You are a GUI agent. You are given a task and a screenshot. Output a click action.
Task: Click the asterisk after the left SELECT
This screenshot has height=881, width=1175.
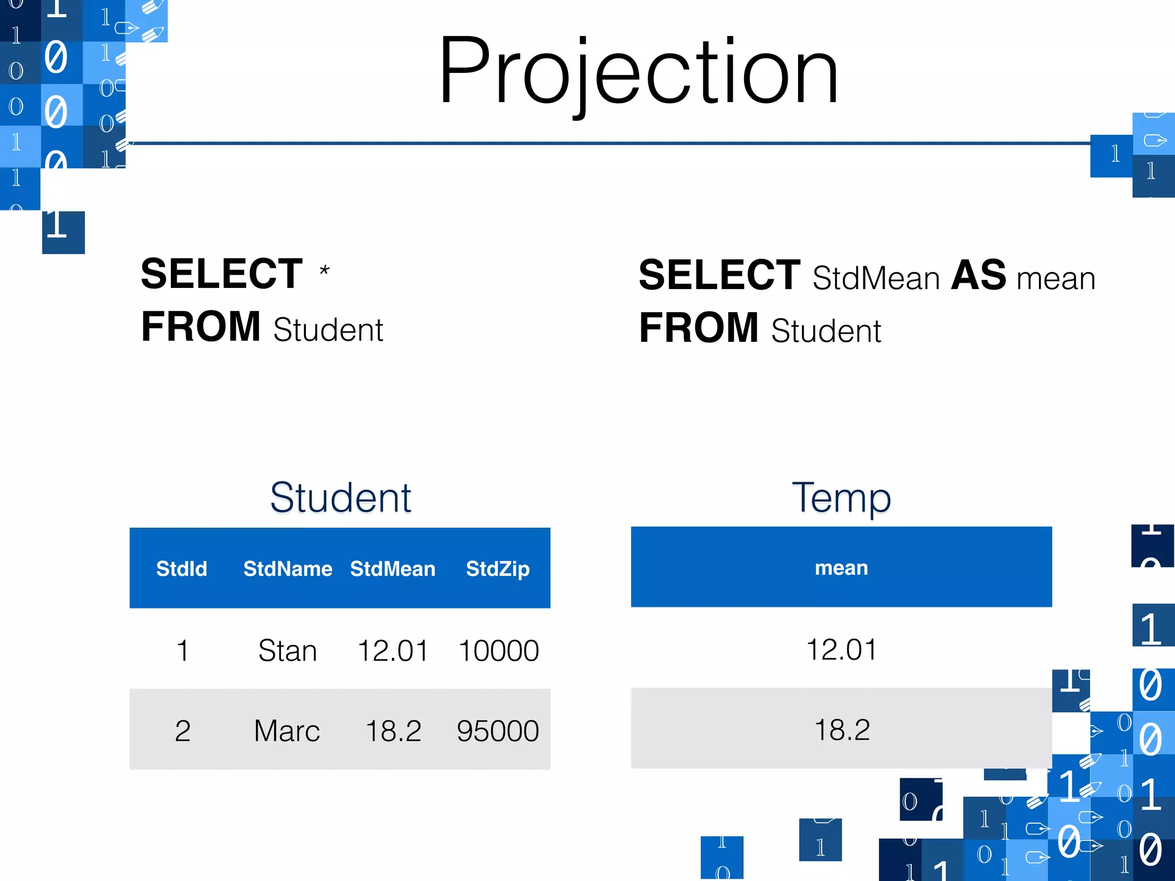coord(324,271)
